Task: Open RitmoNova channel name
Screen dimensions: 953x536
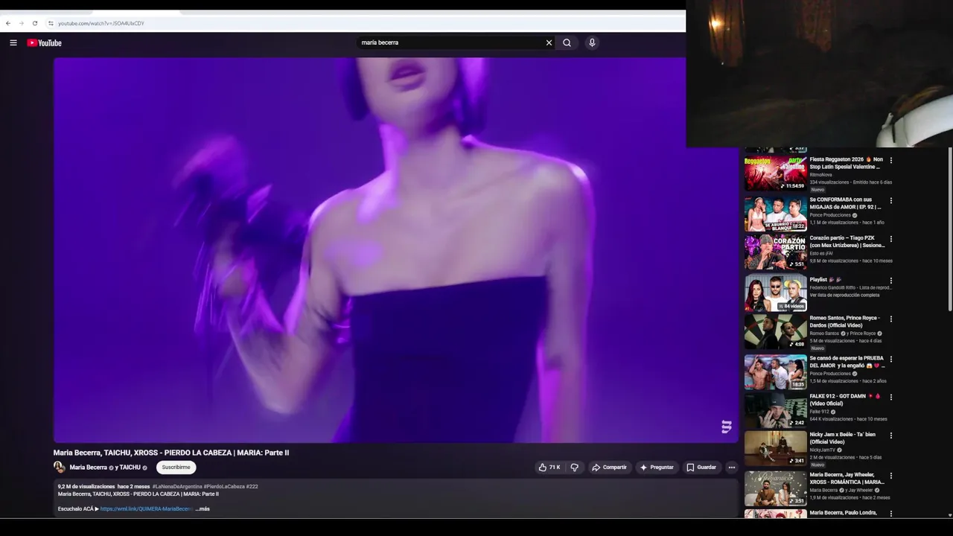Action: click(x=820, y=175)
